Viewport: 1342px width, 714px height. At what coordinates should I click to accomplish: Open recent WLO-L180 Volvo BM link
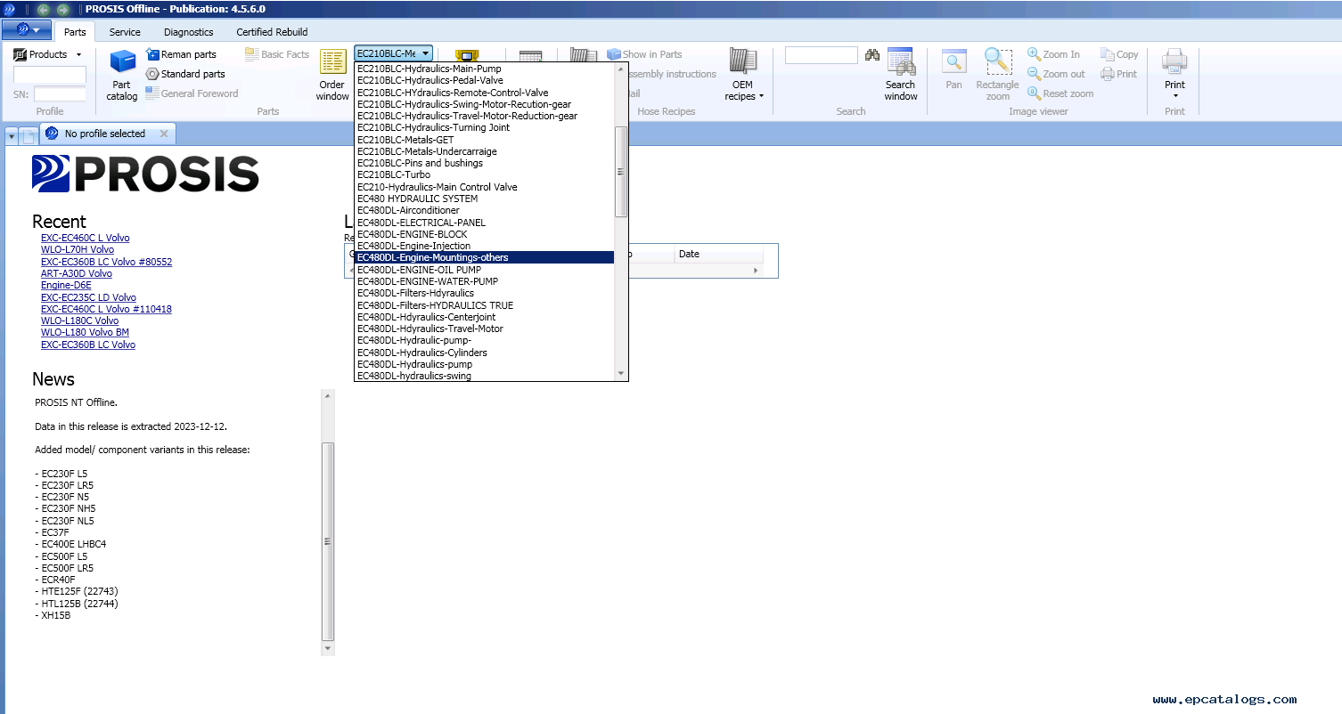pyautogui.click(x=85, y=333)
